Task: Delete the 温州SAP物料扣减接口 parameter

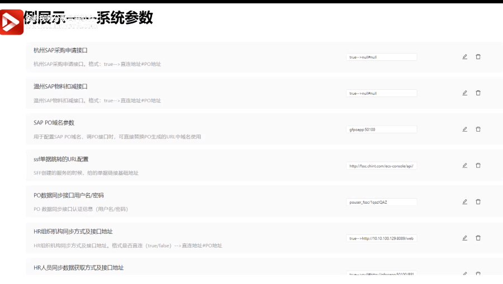Action: (478, 93)
